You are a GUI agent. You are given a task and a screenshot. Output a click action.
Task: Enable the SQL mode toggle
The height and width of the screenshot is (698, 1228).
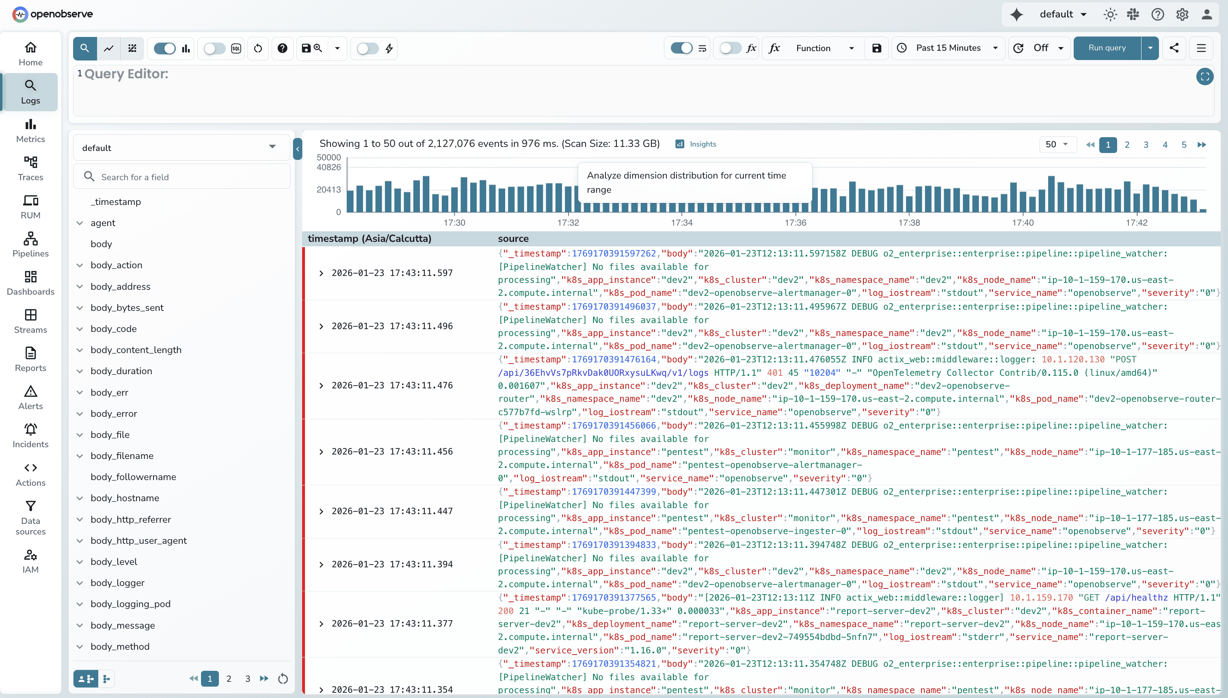click(x=215, y=48)
